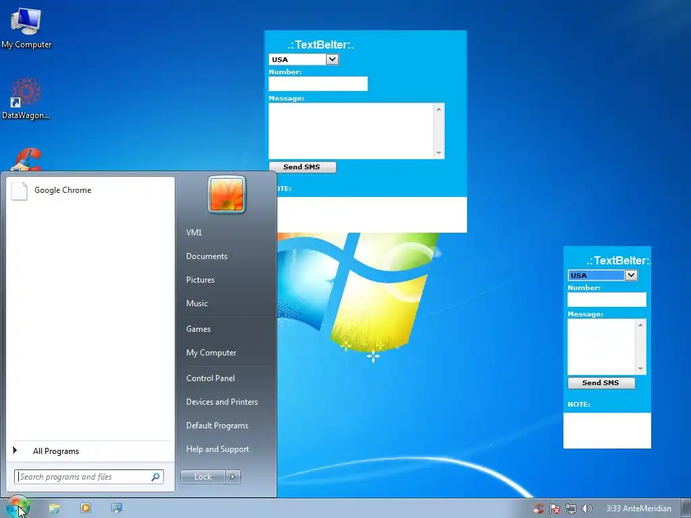Image resolution: width=691 pixels, height=518 pixels.
Task: Open Control Panel from the Start menu
Action: [x=211, y=378]
